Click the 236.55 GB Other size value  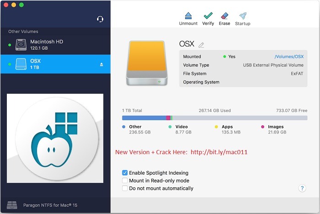[x=140, y=132]
